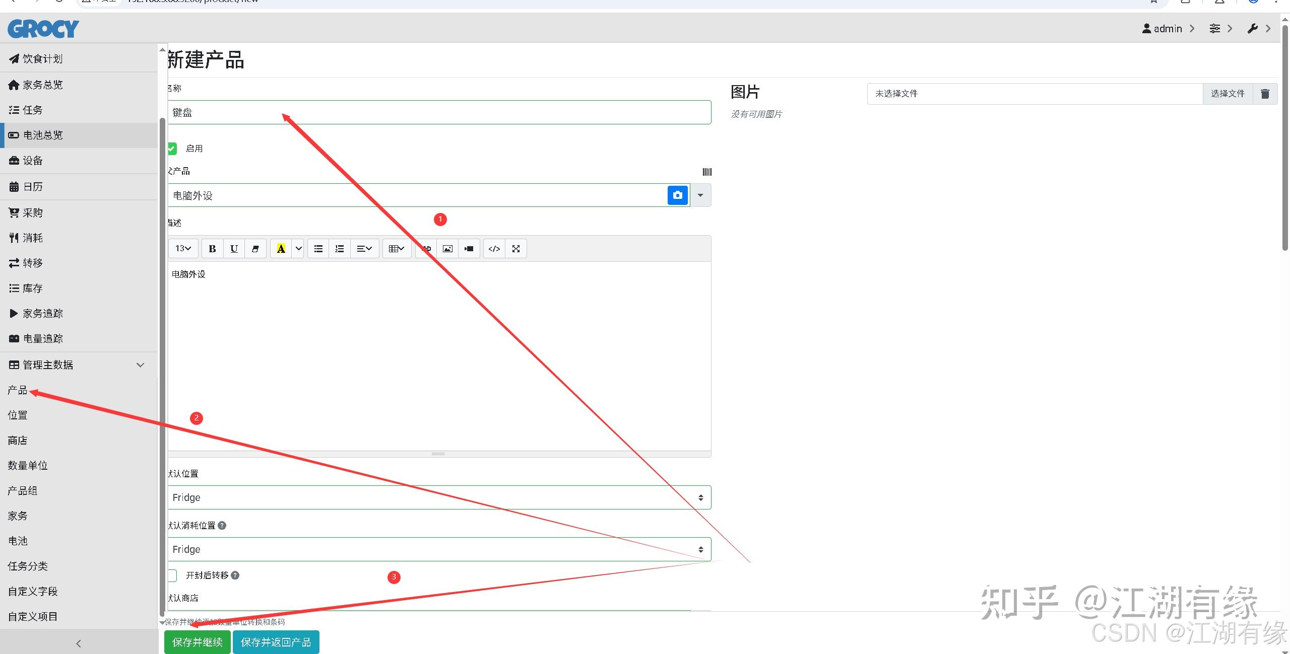Toggle bold in description editor
Screen dimensions: 1290x654
point(212,249)
